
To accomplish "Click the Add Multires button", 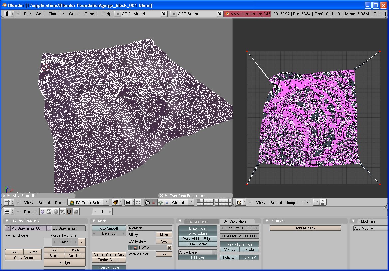I will pos(305,228).
